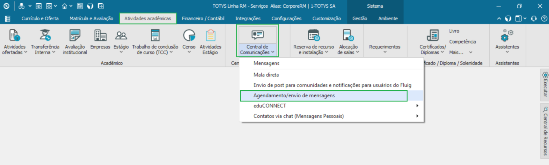Expand the Mais... dropdown
Viewport: 549px width, 165px height.
coord(471,52)
